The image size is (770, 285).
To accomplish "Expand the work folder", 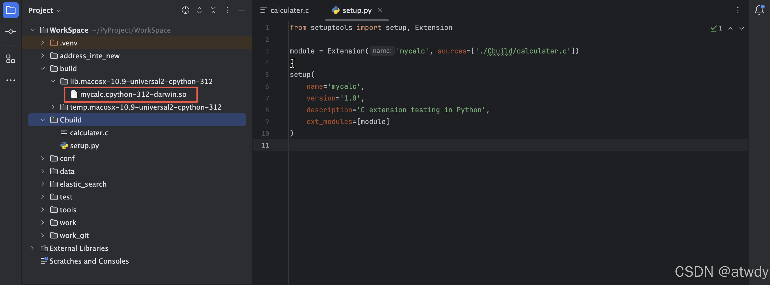I will click(x=43, y=223).
